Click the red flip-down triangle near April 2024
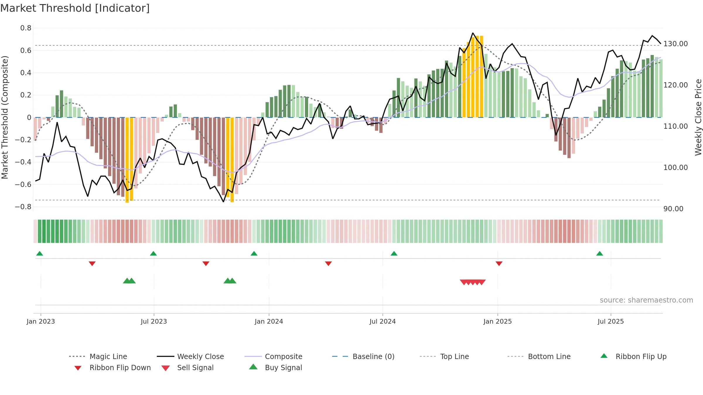Image resolution: width=703 pixels, height=395 pixels. tap(328, 264)
